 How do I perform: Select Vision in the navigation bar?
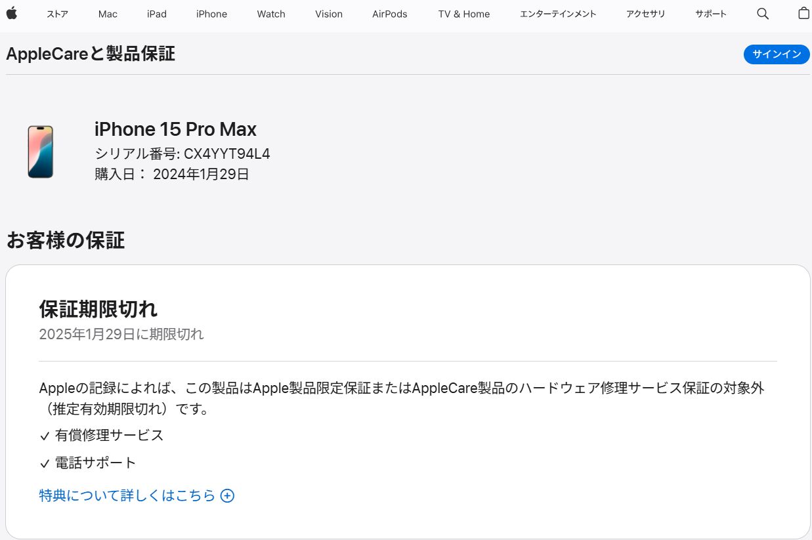(x=329, y=14)
